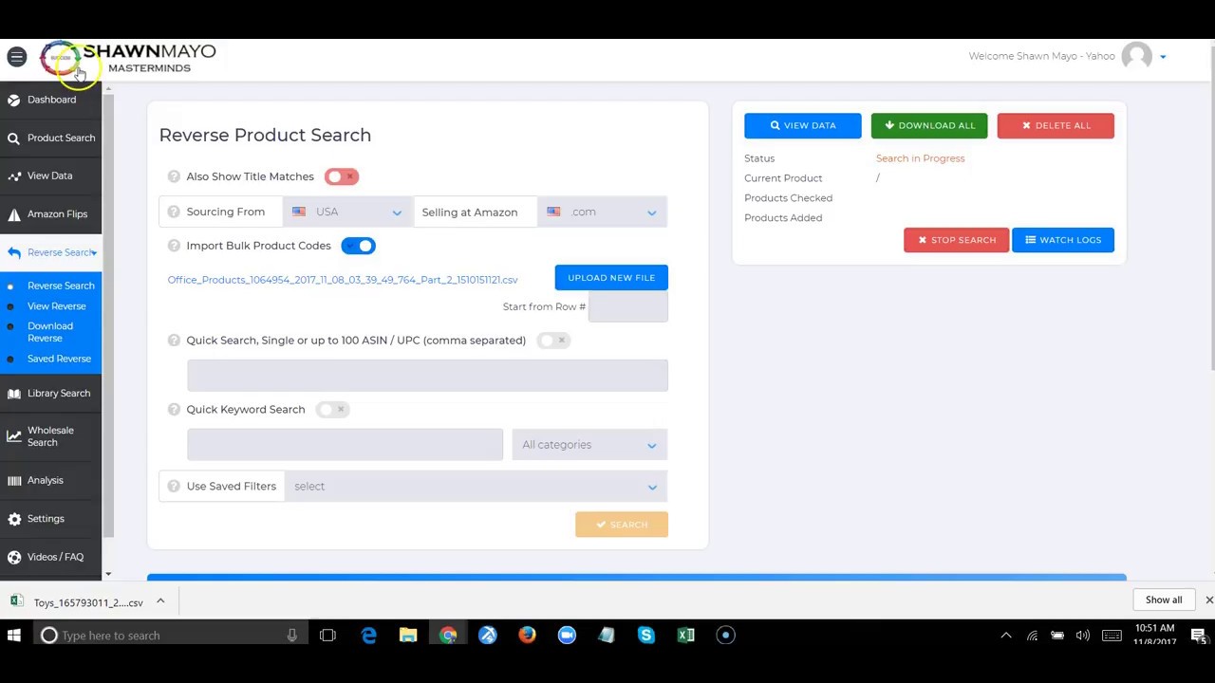The image size is (1215, 683).
Task: Open the Sourcing From USA dropdown
Action: tap(347, 212)
